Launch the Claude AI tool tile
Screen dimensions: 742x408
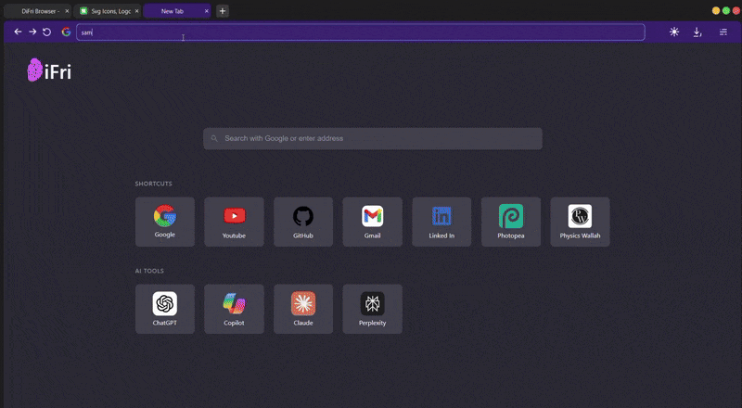pos(303,309)
